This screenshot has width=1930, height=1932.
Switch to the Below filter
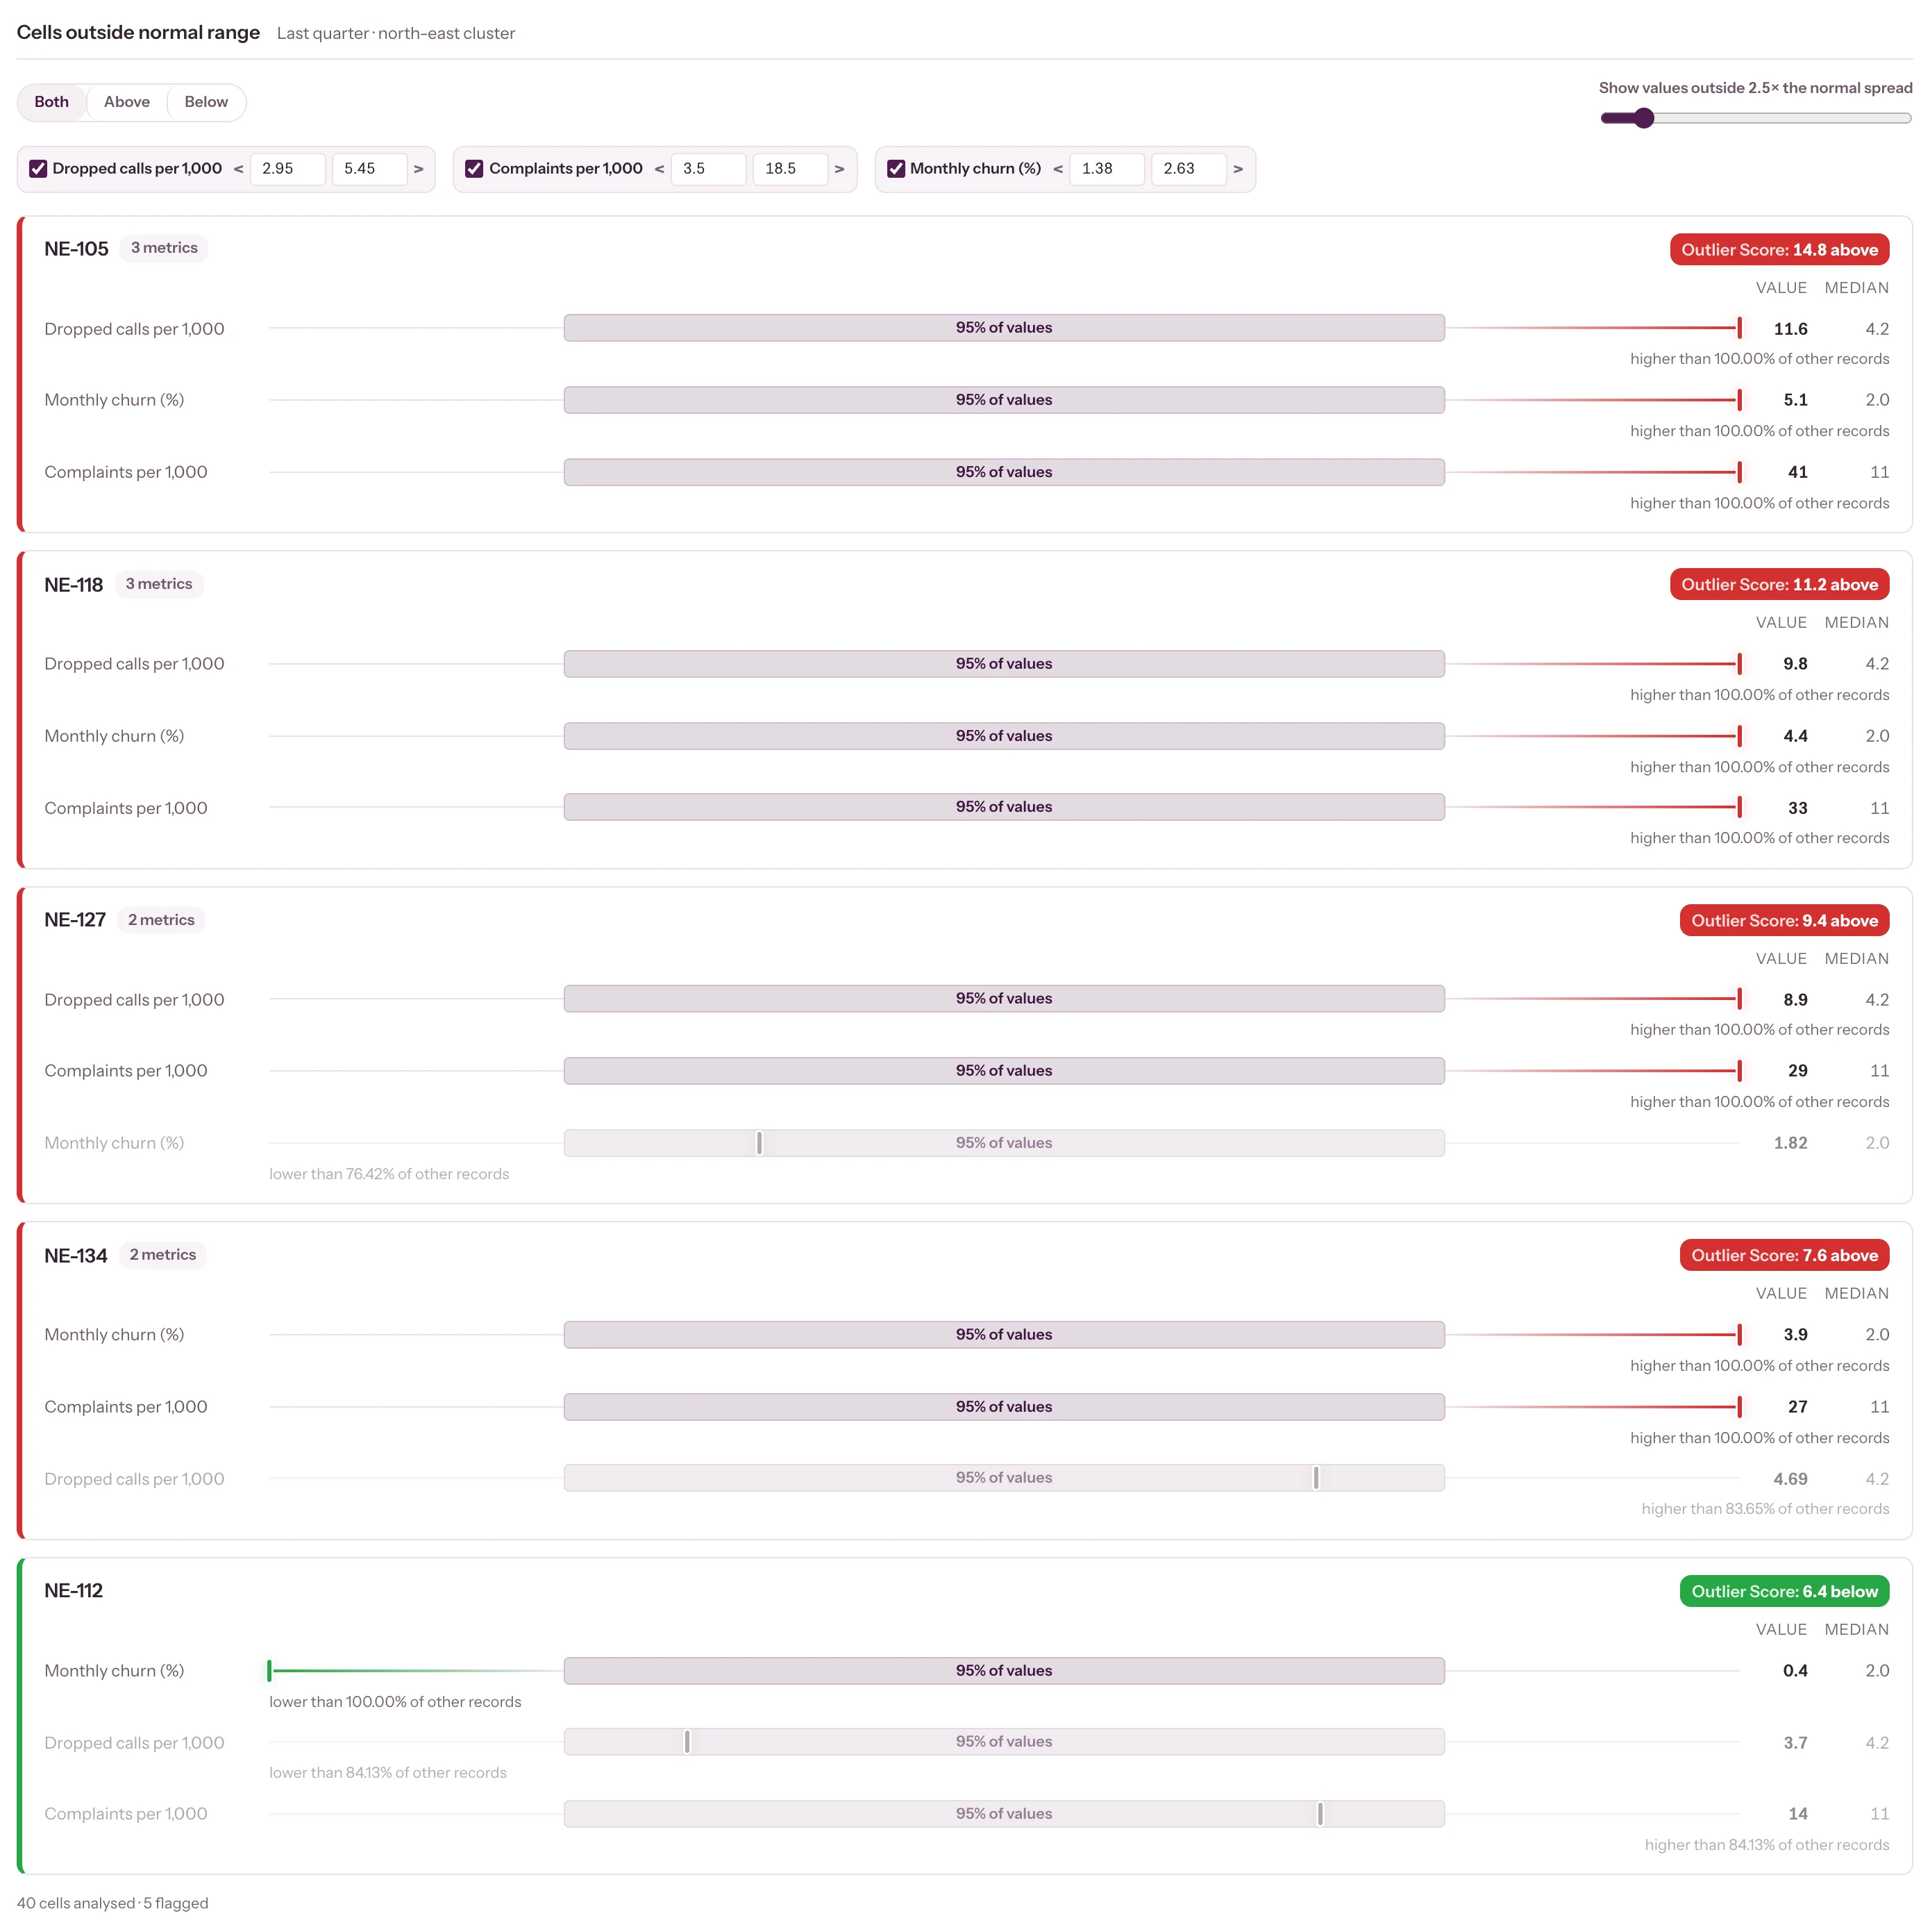206,102
